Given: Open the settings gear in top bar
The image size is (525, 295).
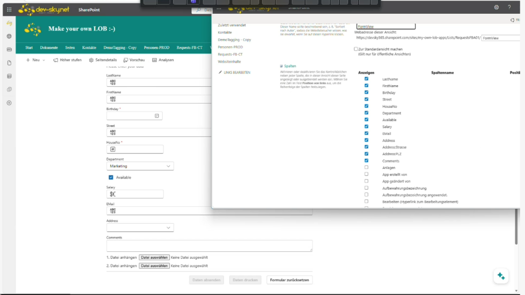Looking at the screenshot, I should [496, 7].
